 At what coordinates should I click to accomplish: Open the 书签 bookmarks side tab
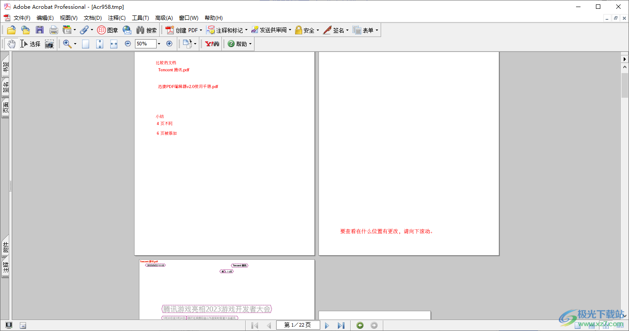6,66
